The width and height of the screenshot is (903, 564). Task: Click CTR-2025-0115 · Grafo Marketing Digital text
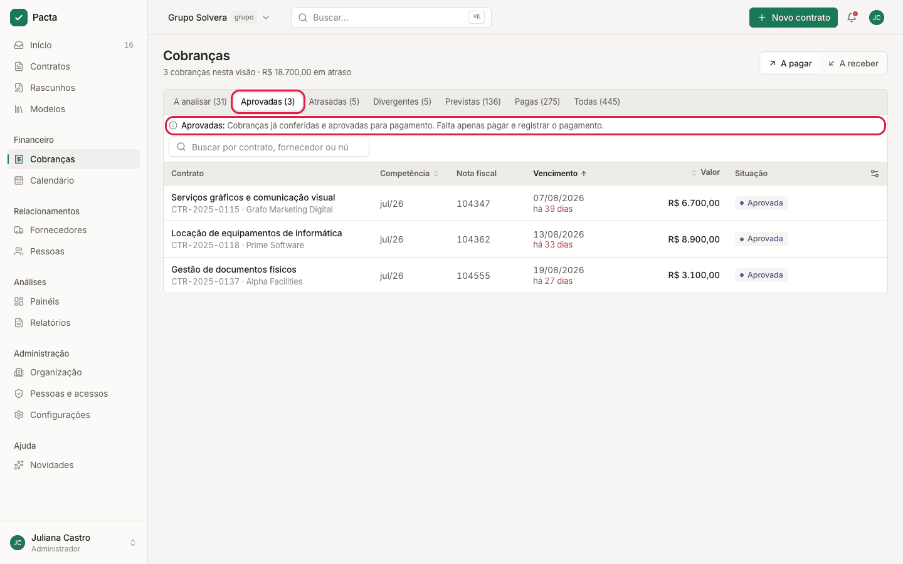pos(252,209)
